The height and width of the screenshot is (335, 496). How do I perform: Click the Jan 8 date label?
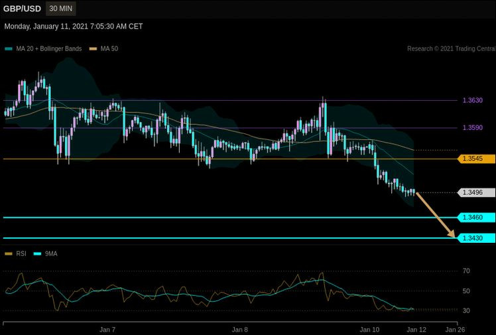click(240, 330)
